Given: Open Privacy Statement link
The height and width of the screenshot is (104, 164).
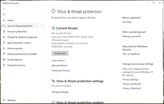Looking at the screenshot, I should tap(131, 88).
